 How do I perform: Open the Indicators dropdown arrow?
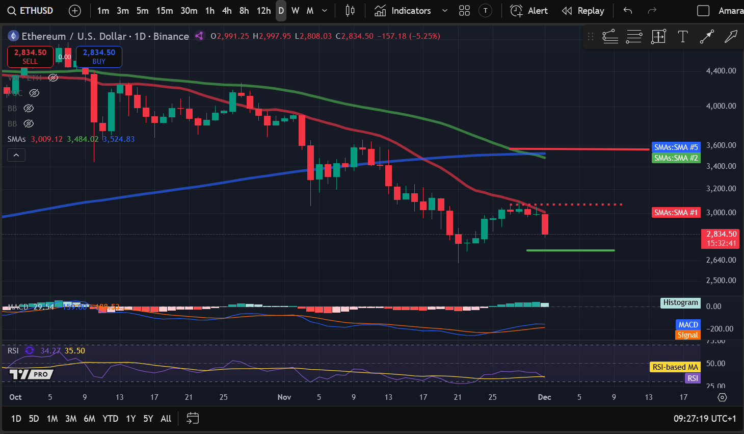(x=445, y=10)
